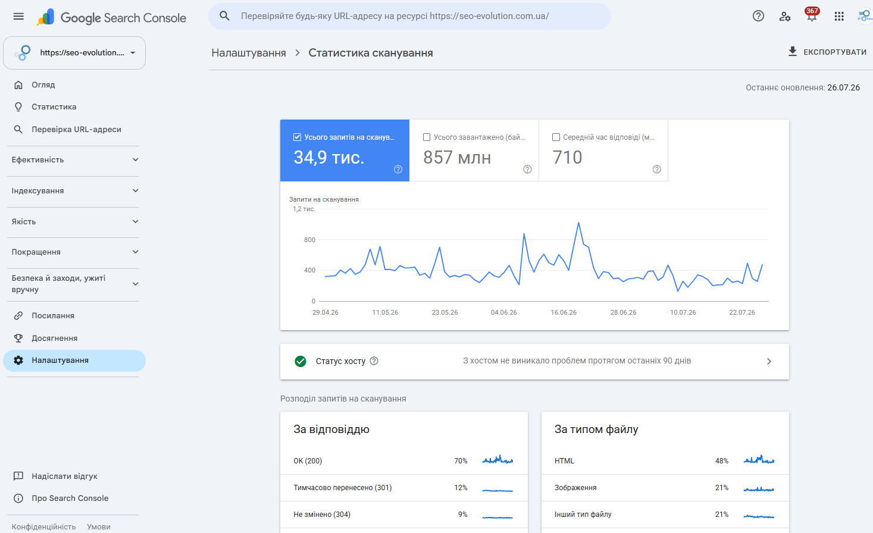Open the hamburger main menu
The image size is (873, 533).
click(18, 17)
